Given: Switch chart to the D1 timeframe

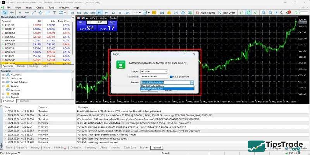Looking at the screenshot, I should (x=113, y=13).
